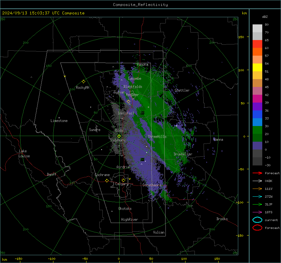Screen dimensions: 281x263
Task: Click the yellow 54–51 dBZ legend swatch
Action: tap(257, 68)
